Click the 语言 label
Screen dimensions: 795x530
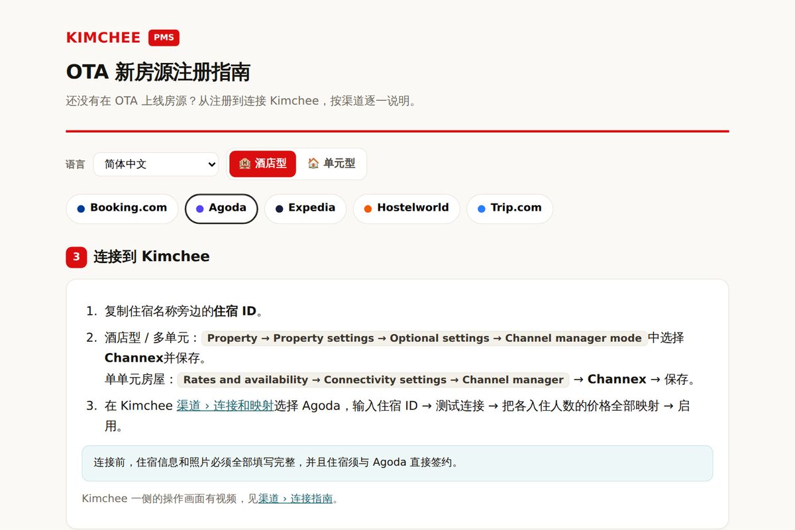tap(76, 164)
